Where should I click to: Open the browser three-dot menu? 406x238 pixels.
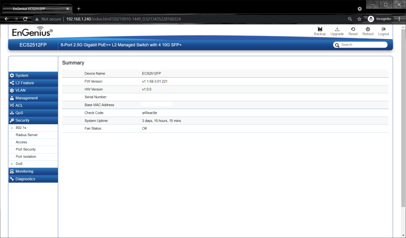point(399,19)
